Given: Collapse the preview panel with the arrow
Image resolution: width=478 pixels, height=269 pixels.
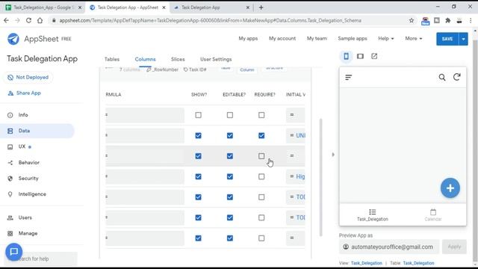Looking at the screenshot, I should [333, 155].
